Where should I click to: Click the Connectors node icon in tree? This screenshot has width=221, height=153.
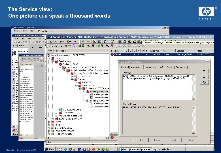[x=76, y=76]
